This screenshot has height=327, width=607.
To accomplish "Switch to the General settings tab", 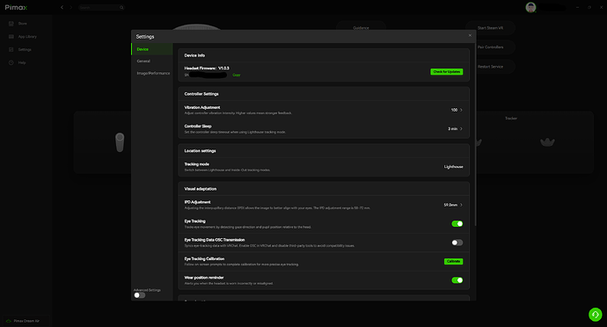I will pyautogui.click(x=152, y=62).
